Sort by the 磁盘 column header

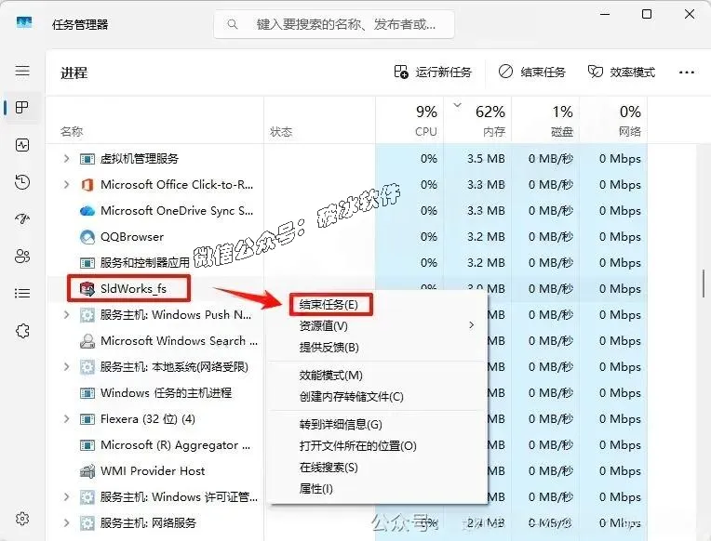pyautogui.click(x=562, y=132)
